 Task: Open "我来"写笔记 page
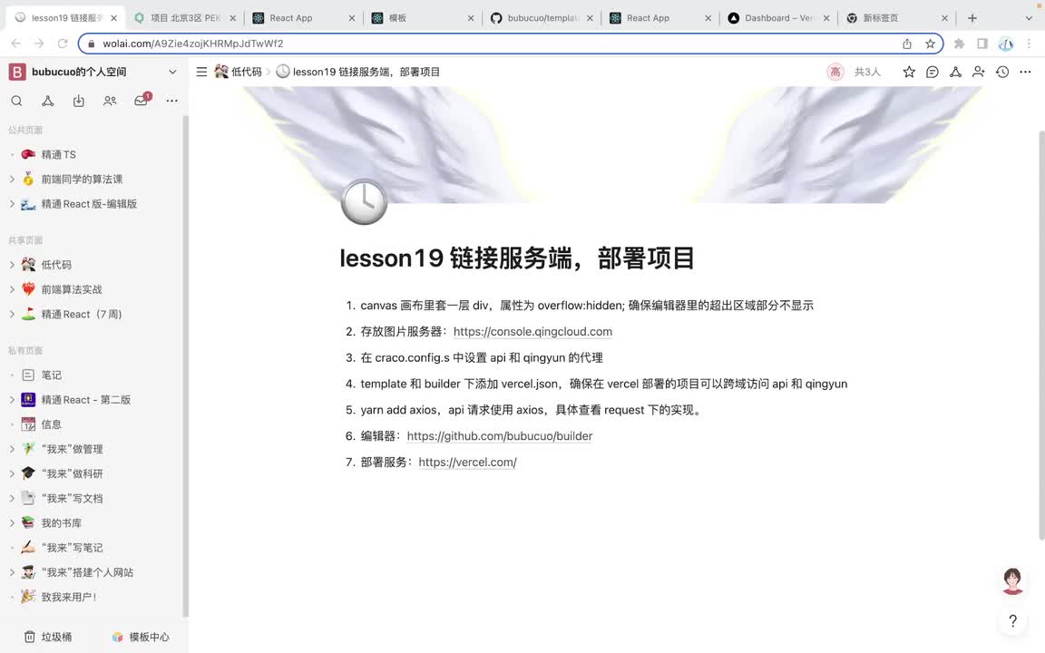point(72,547)
